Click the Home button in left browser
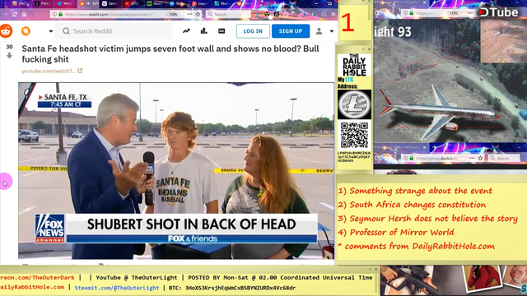Viewport: 527px width, 296px height. pos(24,14)
